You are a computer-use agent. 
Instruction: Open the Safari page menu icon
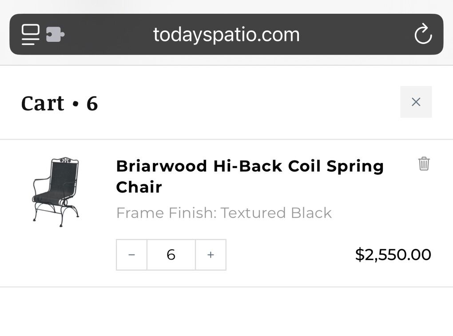[30, 35]
